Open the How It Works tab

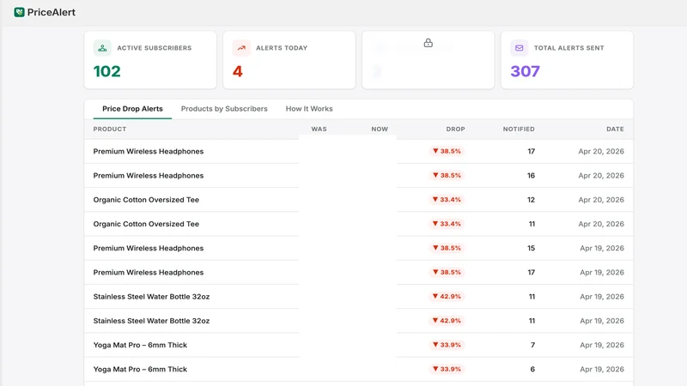pos(309,109)
